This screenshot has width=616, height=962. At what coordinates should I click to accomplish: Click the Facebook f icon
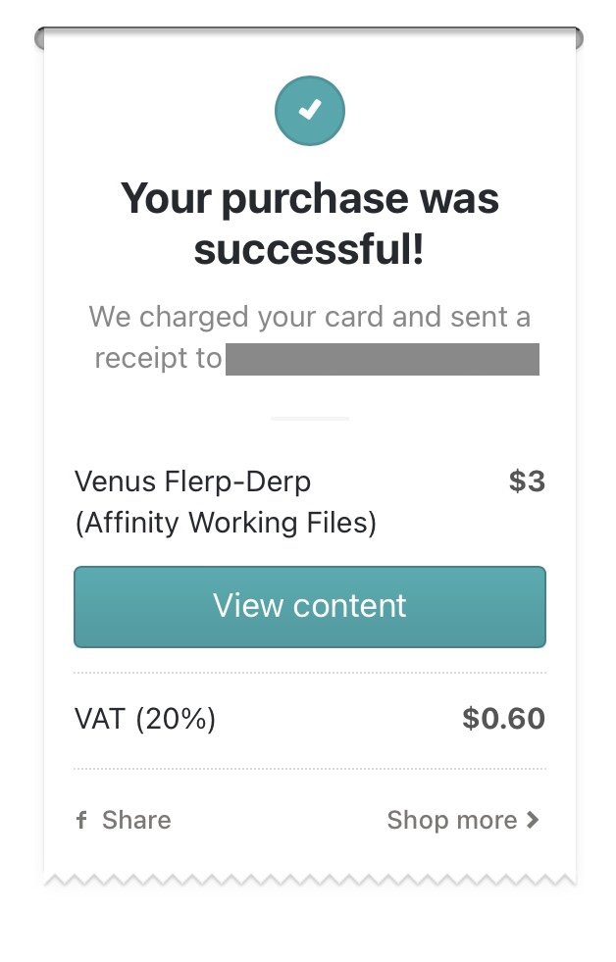(x=81, y=820)
